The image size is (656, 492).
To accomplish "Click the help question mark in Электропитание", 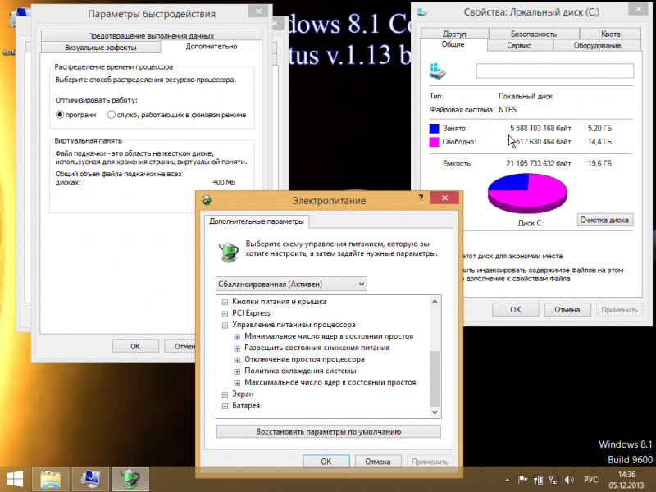I will [x=421, y=198].
